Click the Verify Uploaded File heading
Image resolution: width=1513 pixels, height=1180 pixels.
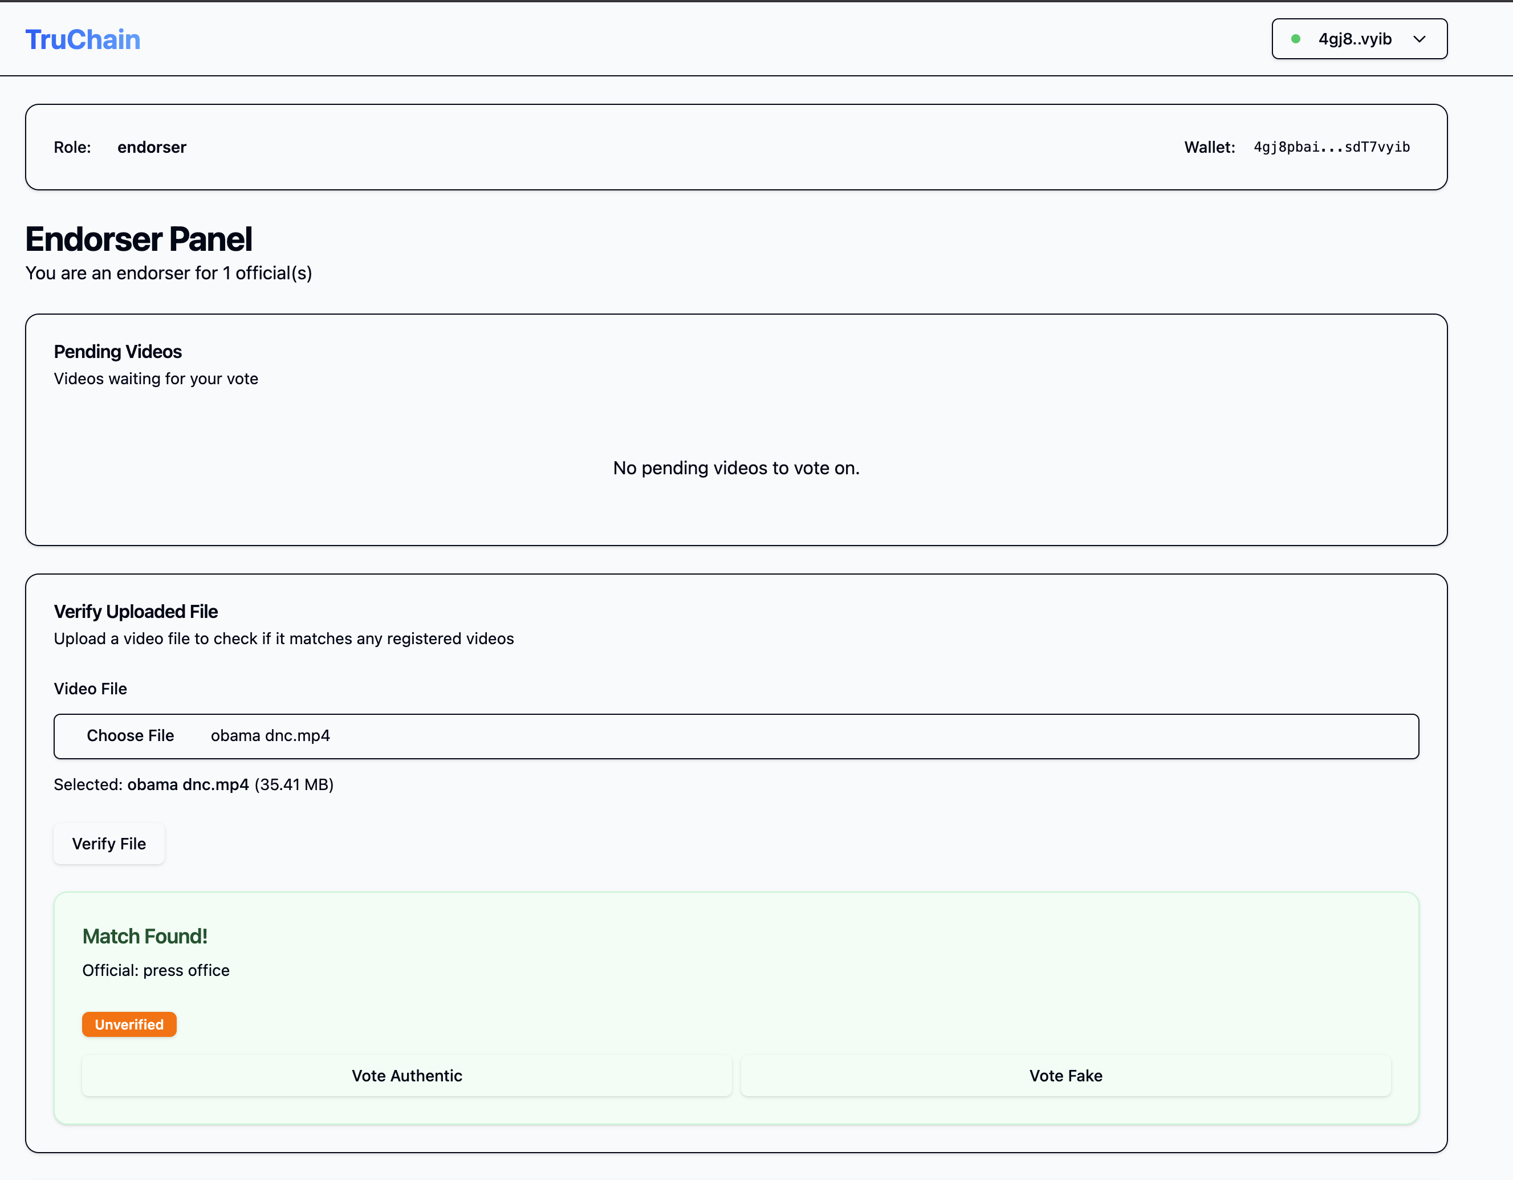tap(136, 612)
